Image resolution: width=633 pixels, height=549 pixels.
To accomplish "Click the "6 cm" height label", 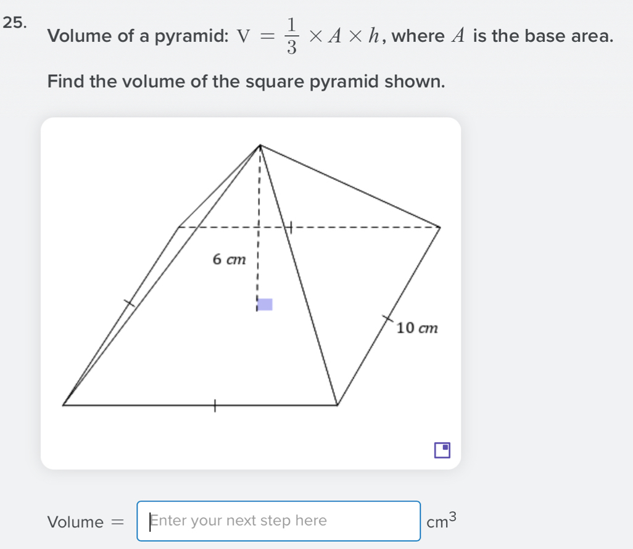I will [229, 260].
